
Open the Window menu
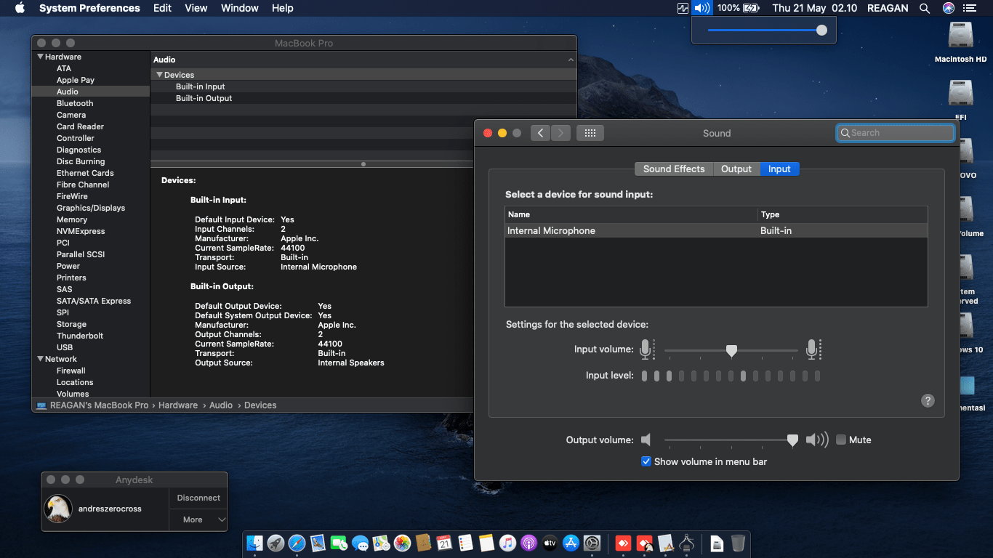point(239,8)
